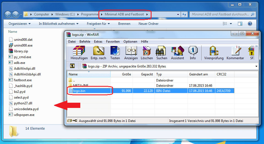Image resolution: width=264 pixels, height=144 pixels.
Task: Run the Virenprüfung virus scan icon
Action: tap(214, 53)
